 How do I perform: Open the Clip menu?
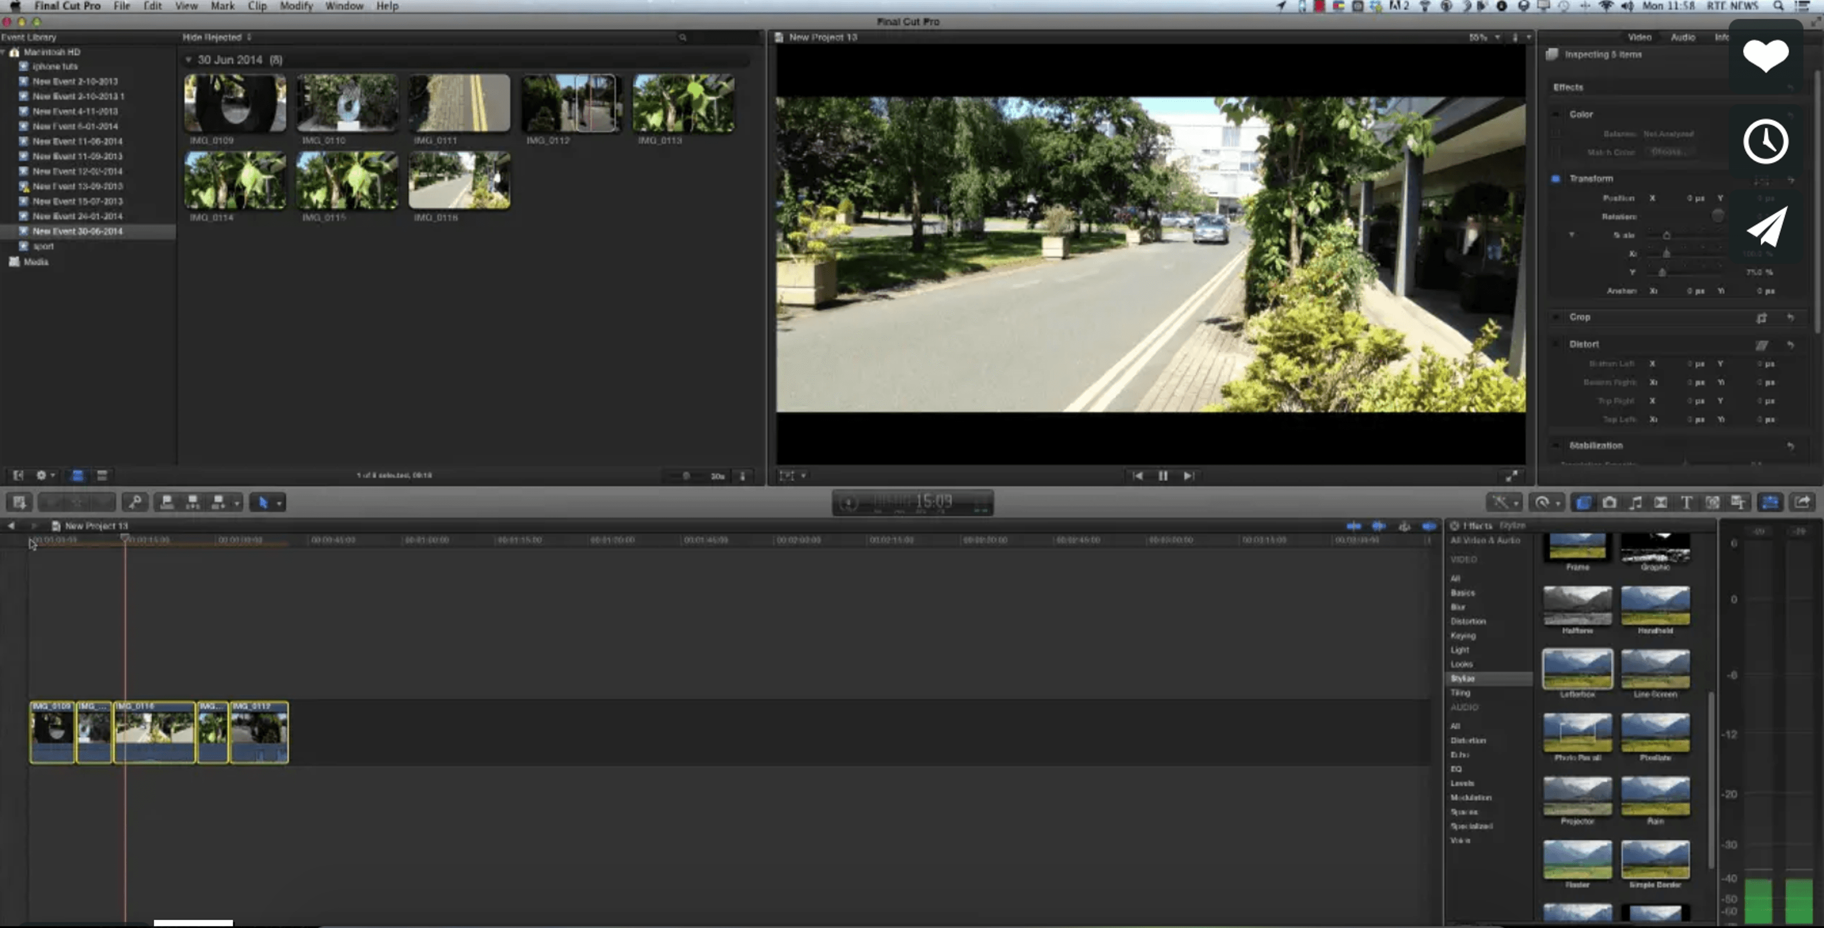coord(257,6)
